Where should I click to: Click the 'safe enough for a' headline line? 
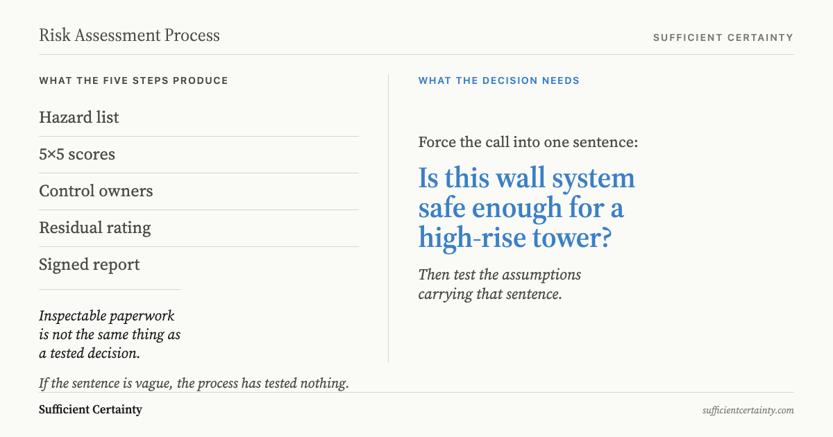[x=521, y=208]
